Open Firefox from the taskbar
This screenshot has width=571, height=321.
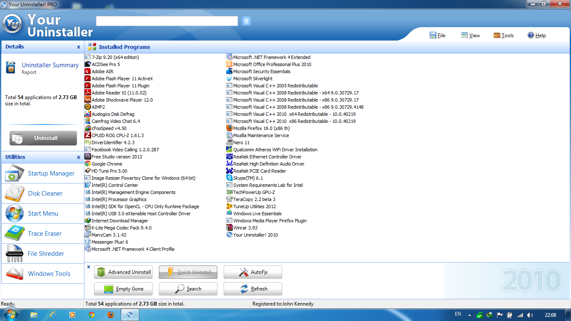click(x=111, y=315)
